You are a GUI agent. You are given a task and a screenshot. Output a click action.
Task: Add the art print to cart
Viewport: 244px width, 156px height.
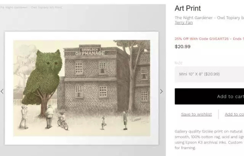pyautogui.click(x=209, y=96)
